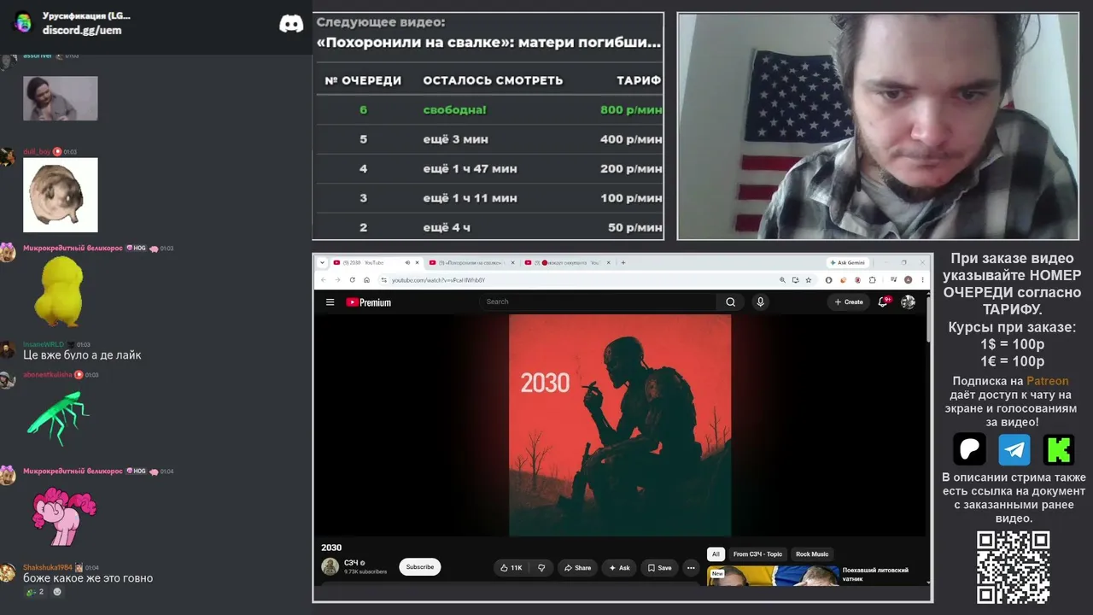Open the Telegram icon link
The width and height of the screenshot is (1093, 615).
[1014, 449]
